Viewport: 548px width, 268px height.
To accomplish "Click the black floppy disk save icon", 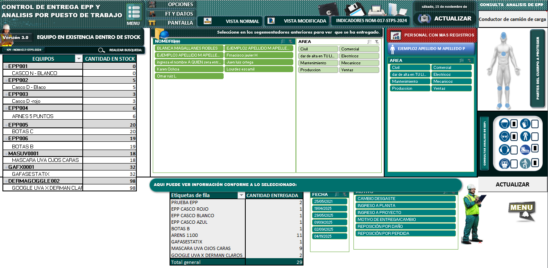I will [x=328, y=9].
